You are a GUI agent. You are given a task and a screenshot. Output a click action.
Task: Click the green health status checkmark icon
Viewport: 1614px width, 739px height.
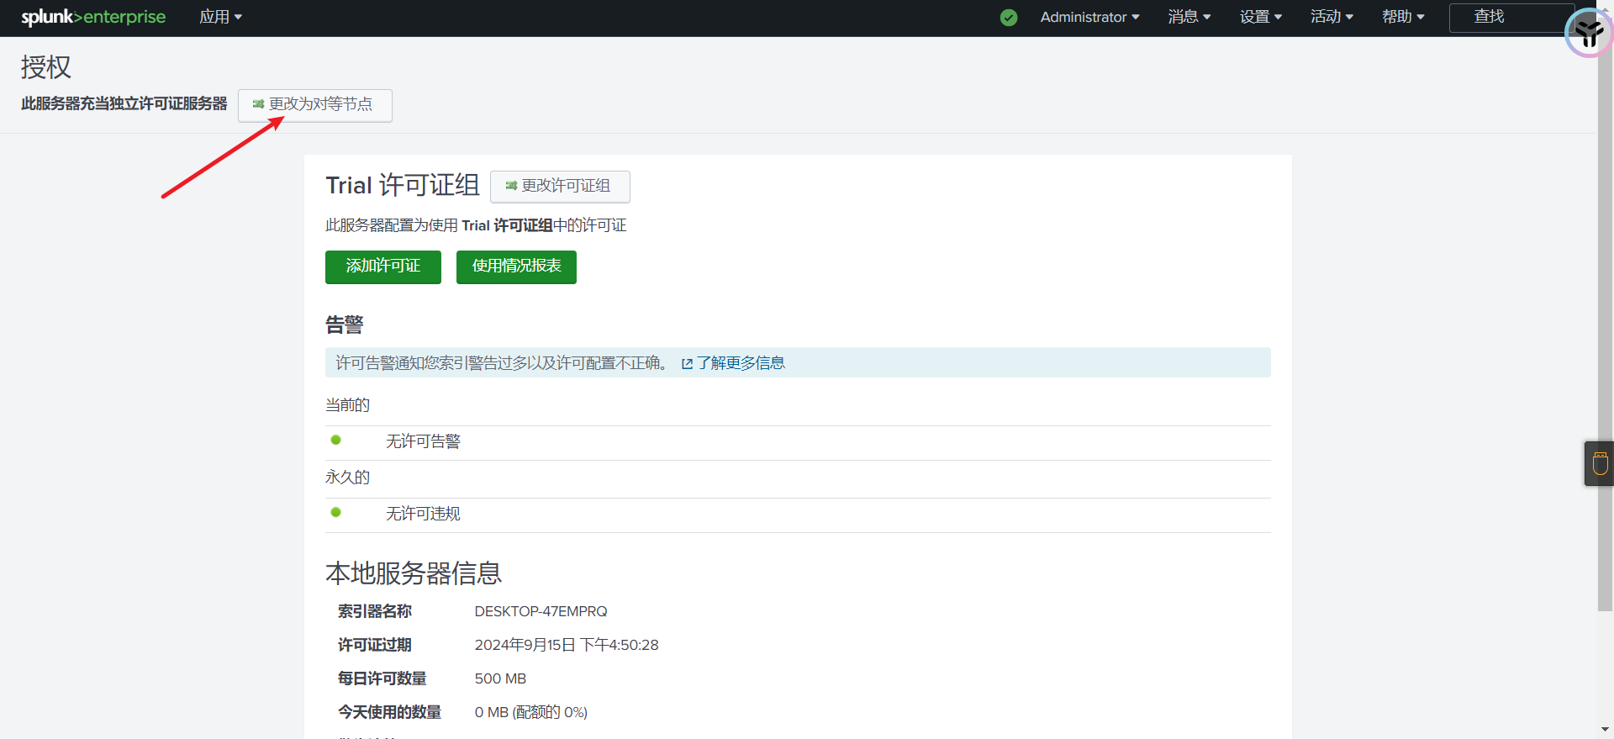point(1009,18)
